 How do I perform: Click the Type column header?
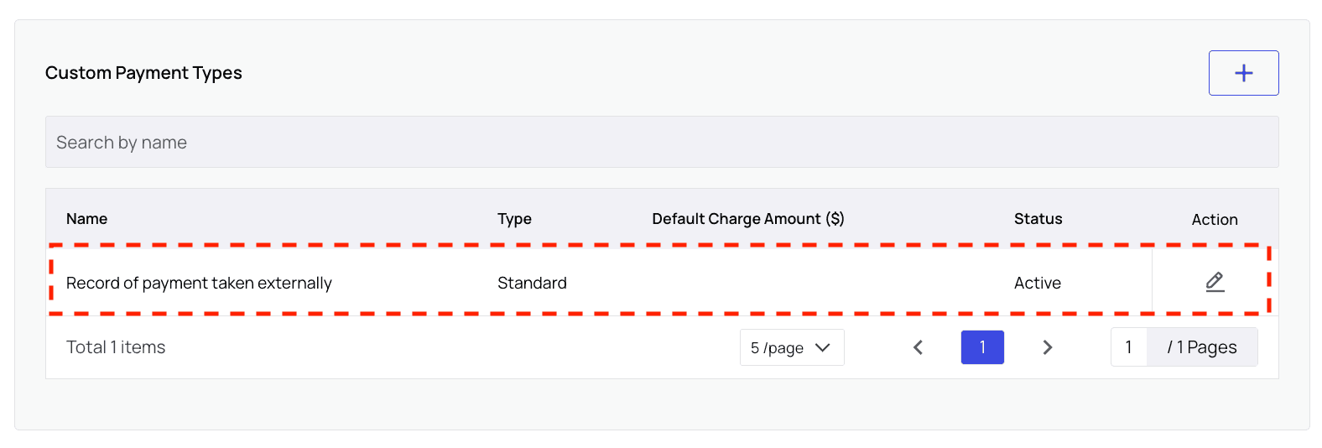pos(514,219)
